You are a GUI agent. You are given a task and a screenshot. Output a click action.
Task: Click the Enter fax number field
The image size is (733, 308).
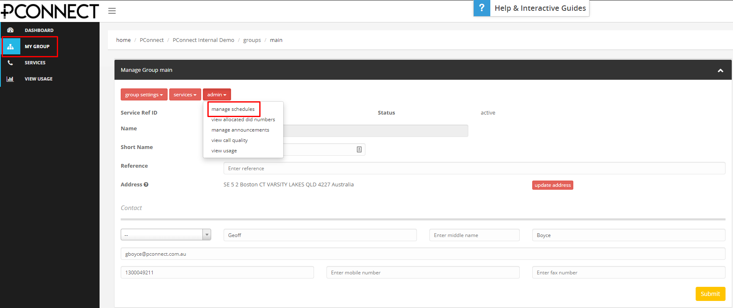628,272
